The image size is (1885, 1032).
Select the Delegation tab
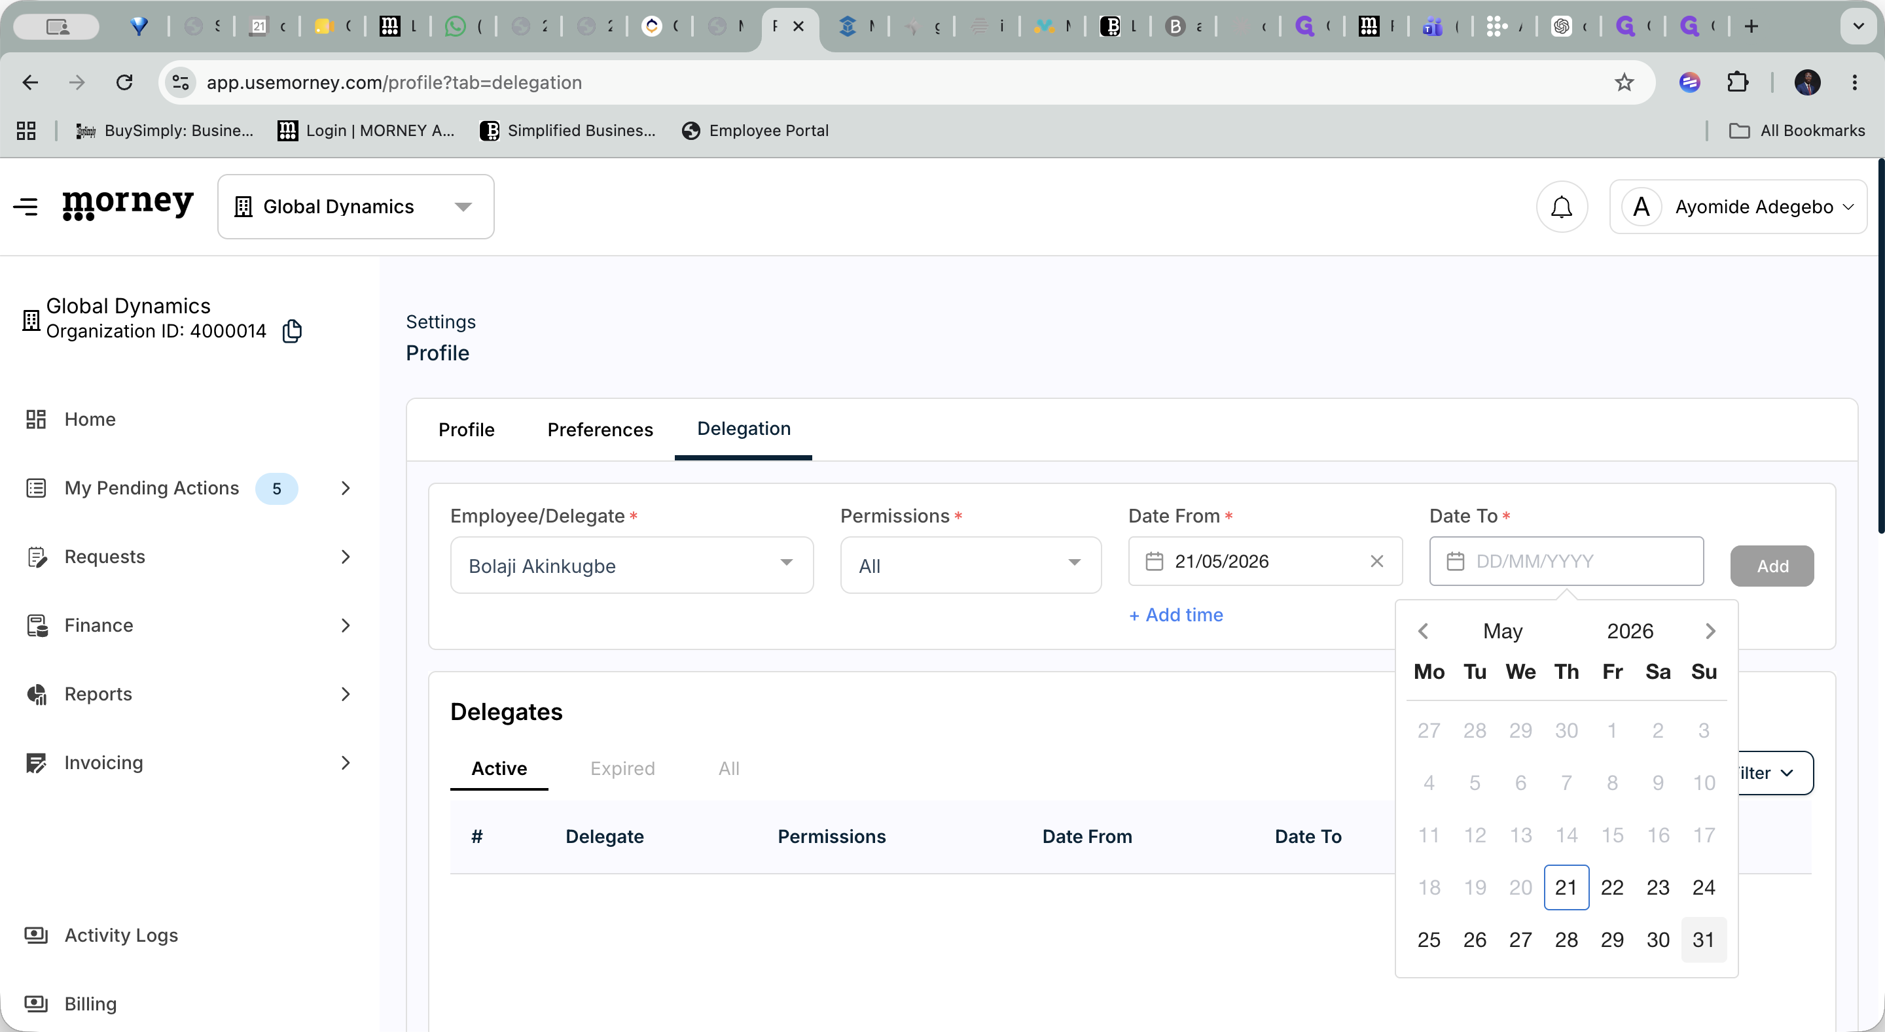[x=744, y=428]
